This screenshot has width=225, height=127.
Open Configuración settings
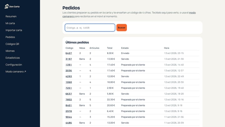pyautogui.click(x=14, y=65)
